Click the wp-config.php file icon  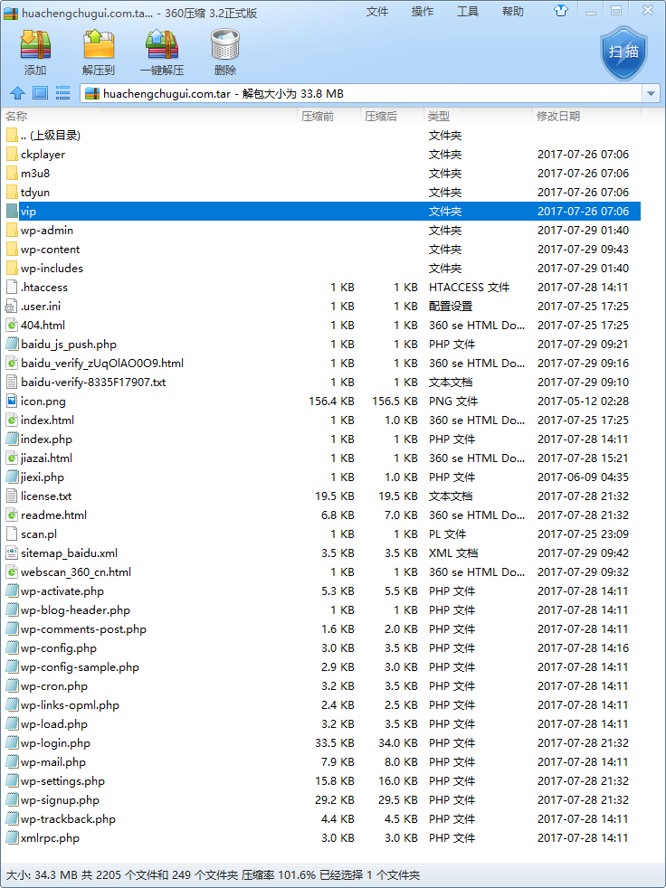12,647
